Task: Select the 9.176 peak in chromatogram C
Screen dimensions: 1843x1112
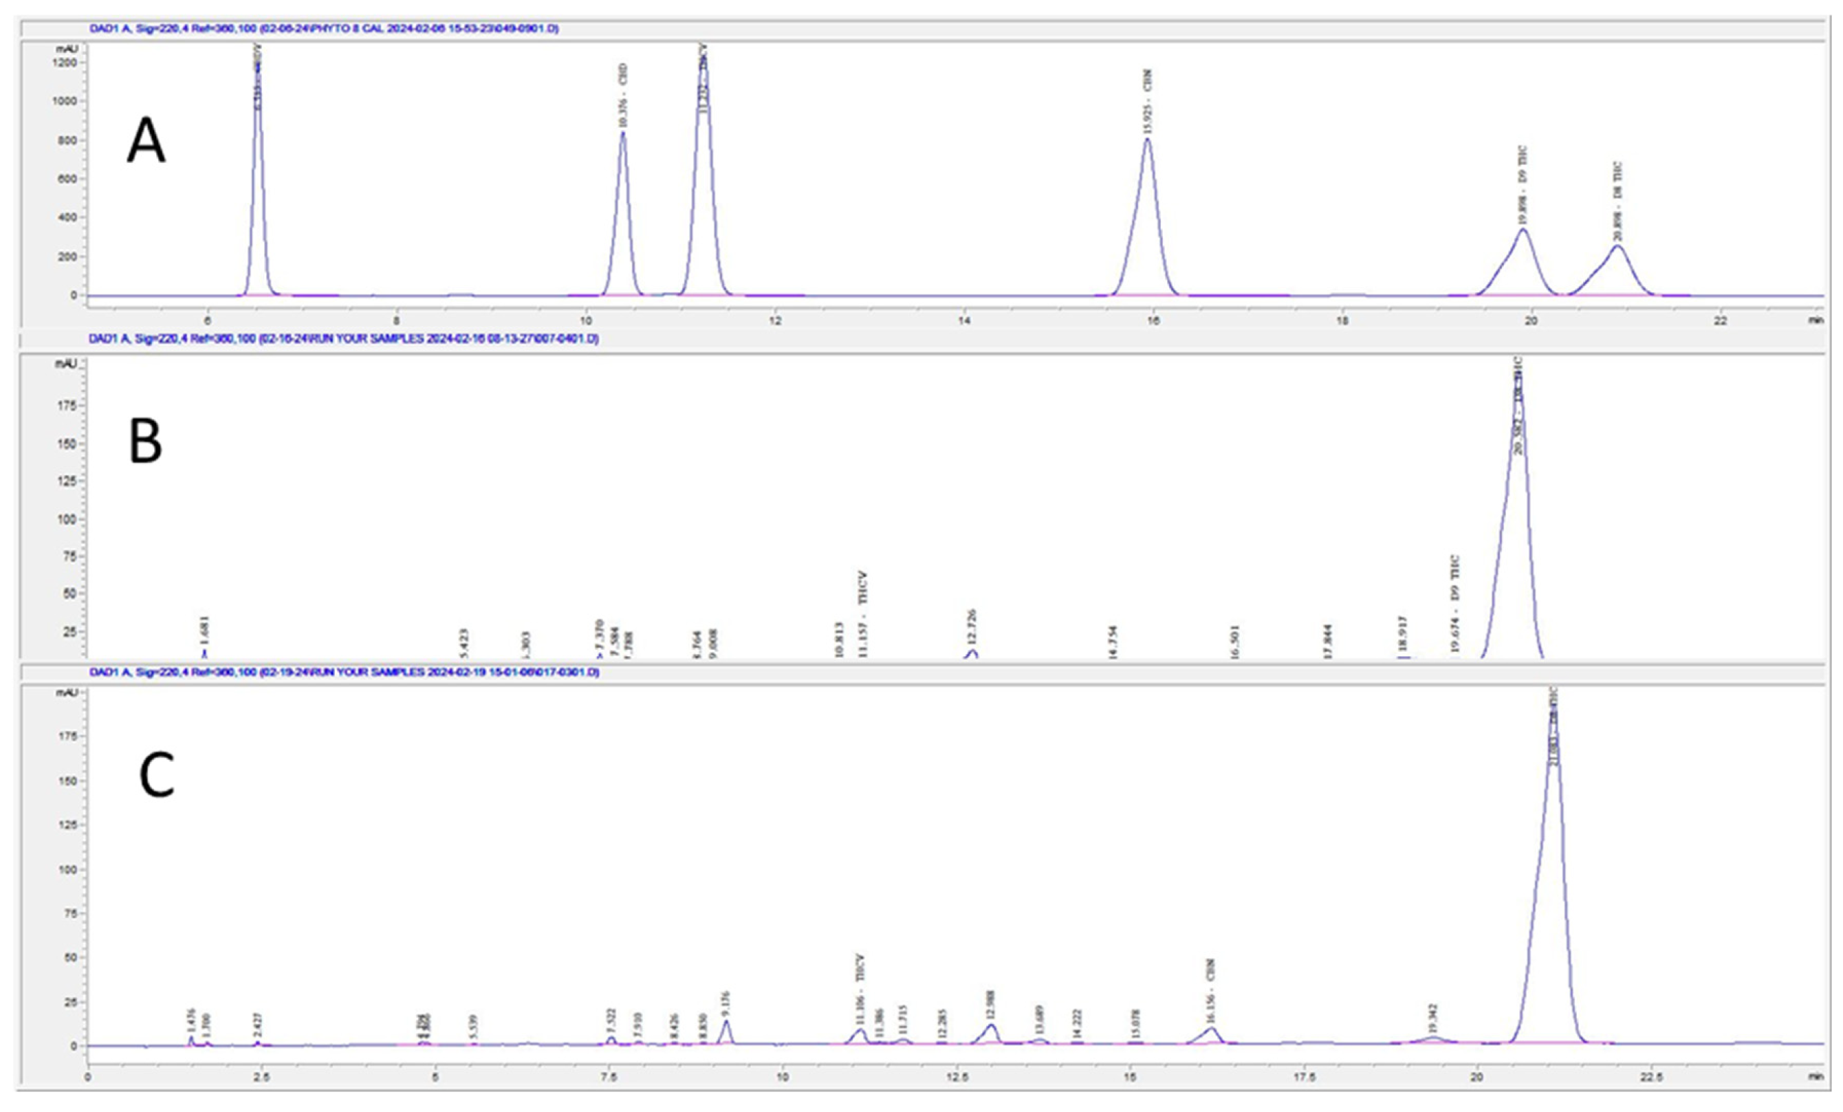Action: click(725, 1030)
